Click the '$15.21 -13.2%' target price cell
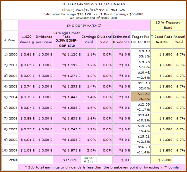 [x=140, y=139]
